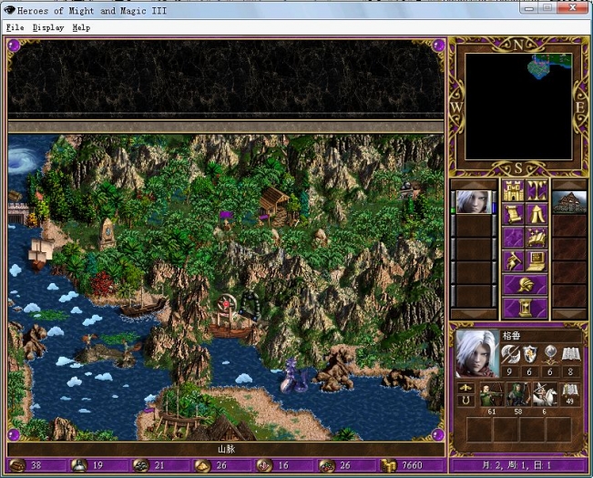
Task: Click the Move Hero button
Action: 513,238
